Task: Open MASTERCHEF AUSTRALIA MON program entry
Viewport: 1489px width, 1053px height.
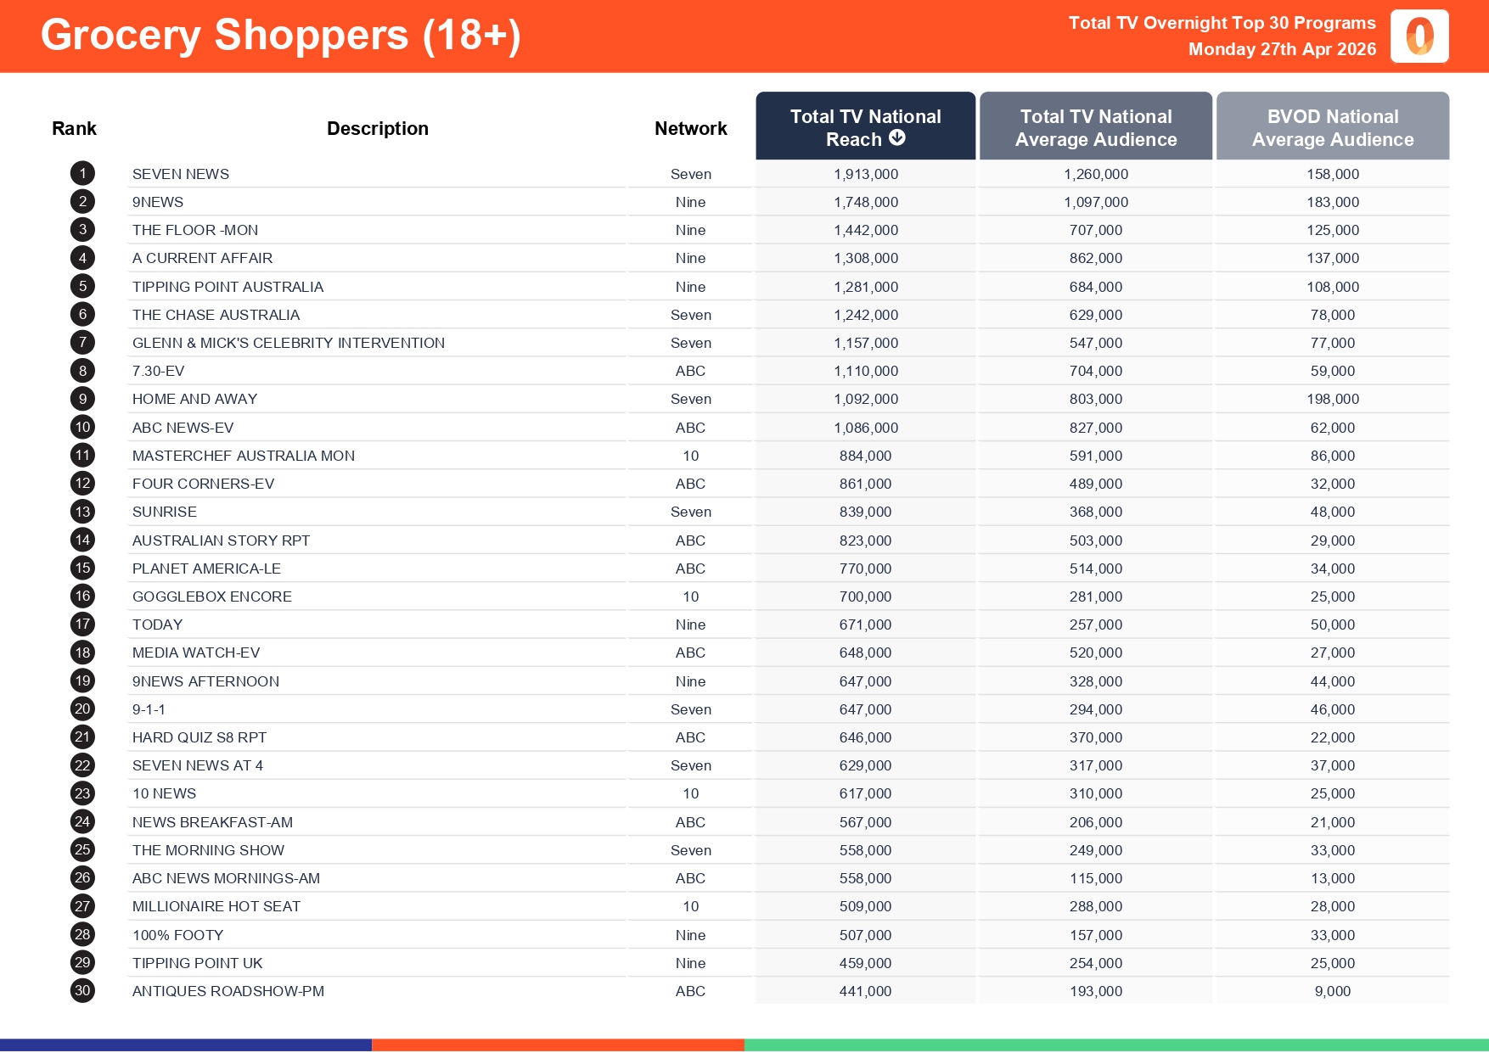Action: point(244,456)
